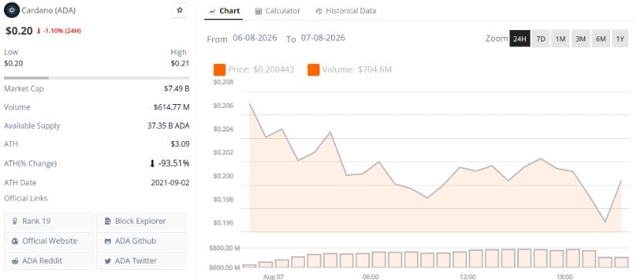
Task: Open the ADA Reddit link
Action: click(49, 261)
